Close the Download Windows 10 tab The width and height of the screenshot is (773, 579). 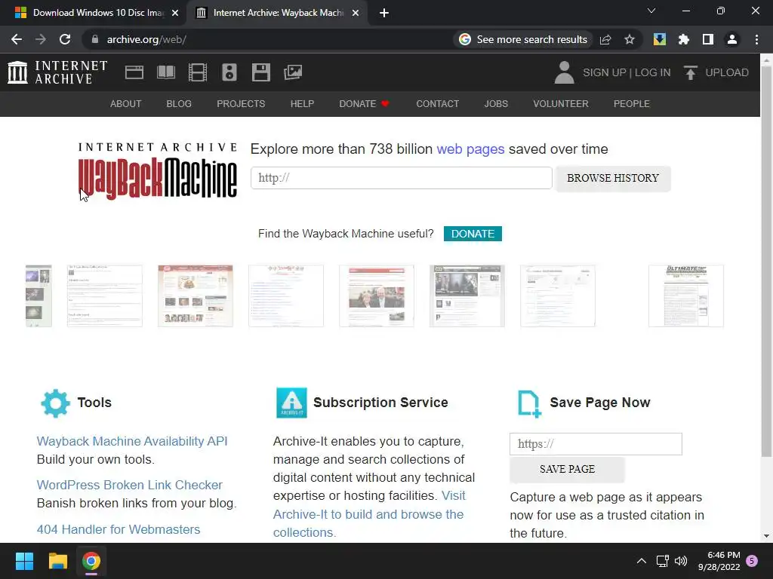pos(175,13)
